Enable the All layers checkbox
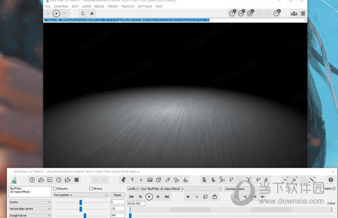This screenshot has width=338, height=218. pos(55,189)
